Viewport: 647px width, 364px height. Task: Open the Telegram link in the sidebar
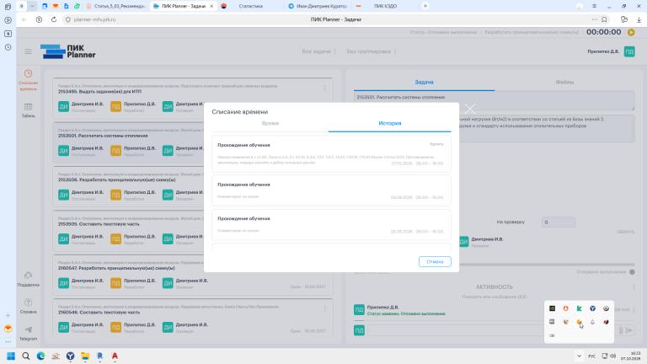click(28, 333)
